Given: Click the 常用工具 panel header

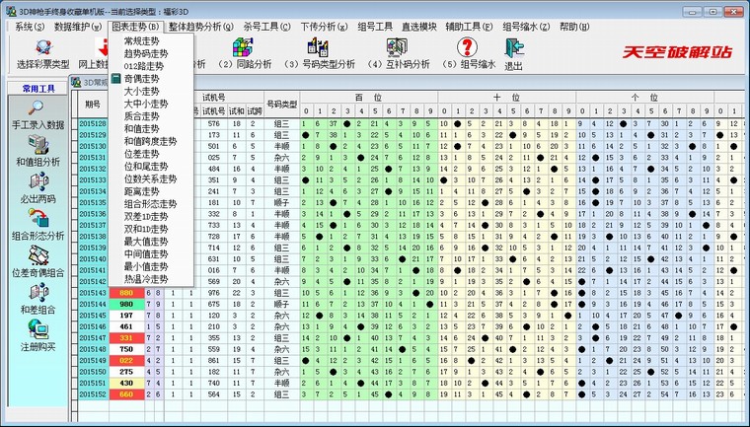Looking at the screenshot, I should [x=37, y=88].
